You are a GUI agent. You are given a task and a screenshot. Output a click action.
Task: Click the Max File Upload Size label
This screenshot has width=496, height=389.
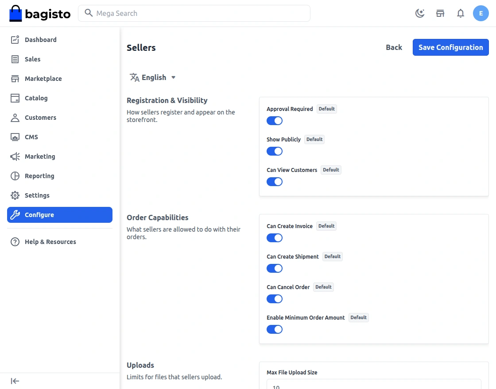292,373
